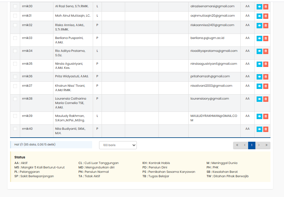This screenshot has height=197, width=284.
Task: Select the rmik37 row checkbox
Action: [x=15, y=86]
